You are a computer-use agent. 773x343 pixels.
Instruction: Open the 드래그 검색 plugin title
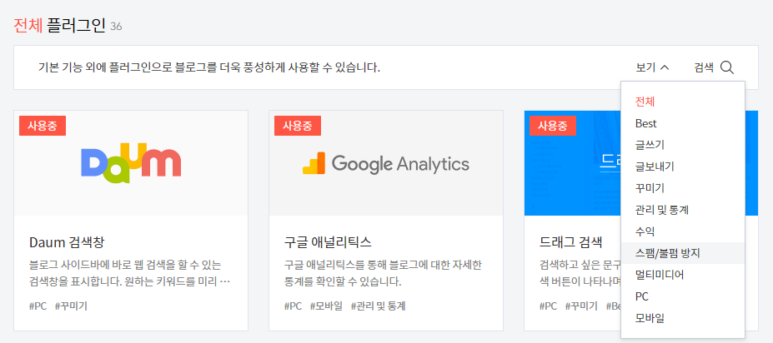[571, 242]
